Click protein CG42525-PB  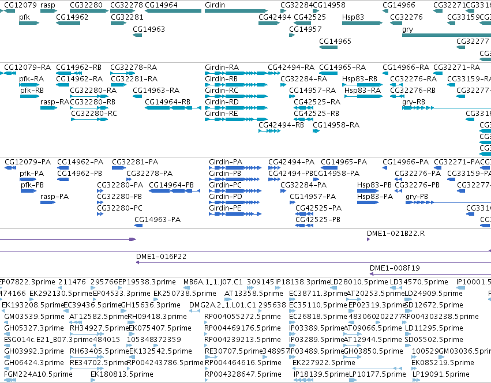[318, 220]
